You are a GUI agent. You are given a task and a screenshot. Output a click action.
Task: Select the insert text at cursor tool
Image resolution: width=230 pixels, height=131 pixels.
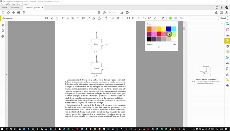pyautogui.click(x=73, y=18)
